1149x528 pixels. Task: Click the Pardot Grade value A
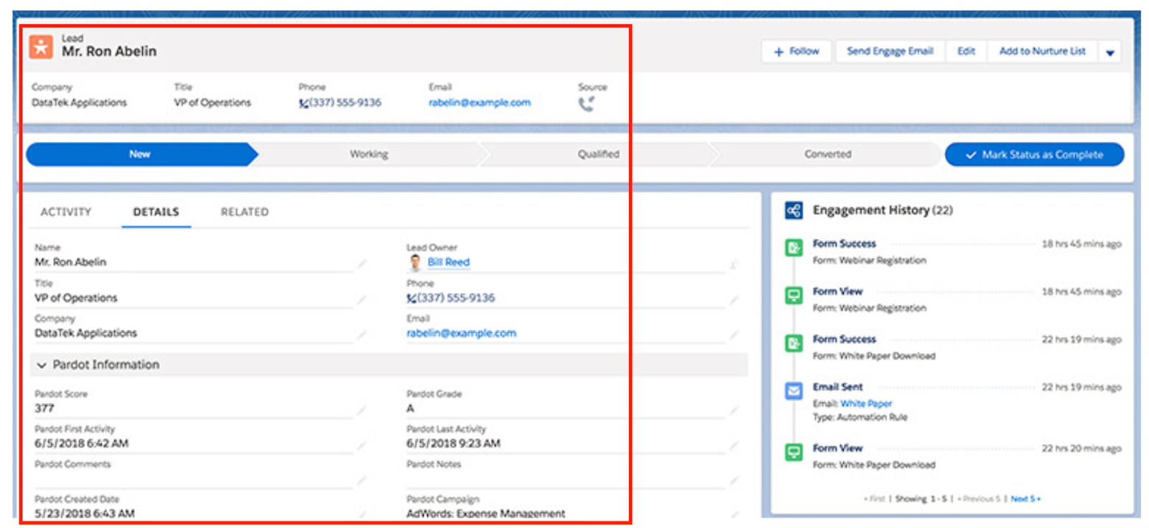[x=410, y=409]
